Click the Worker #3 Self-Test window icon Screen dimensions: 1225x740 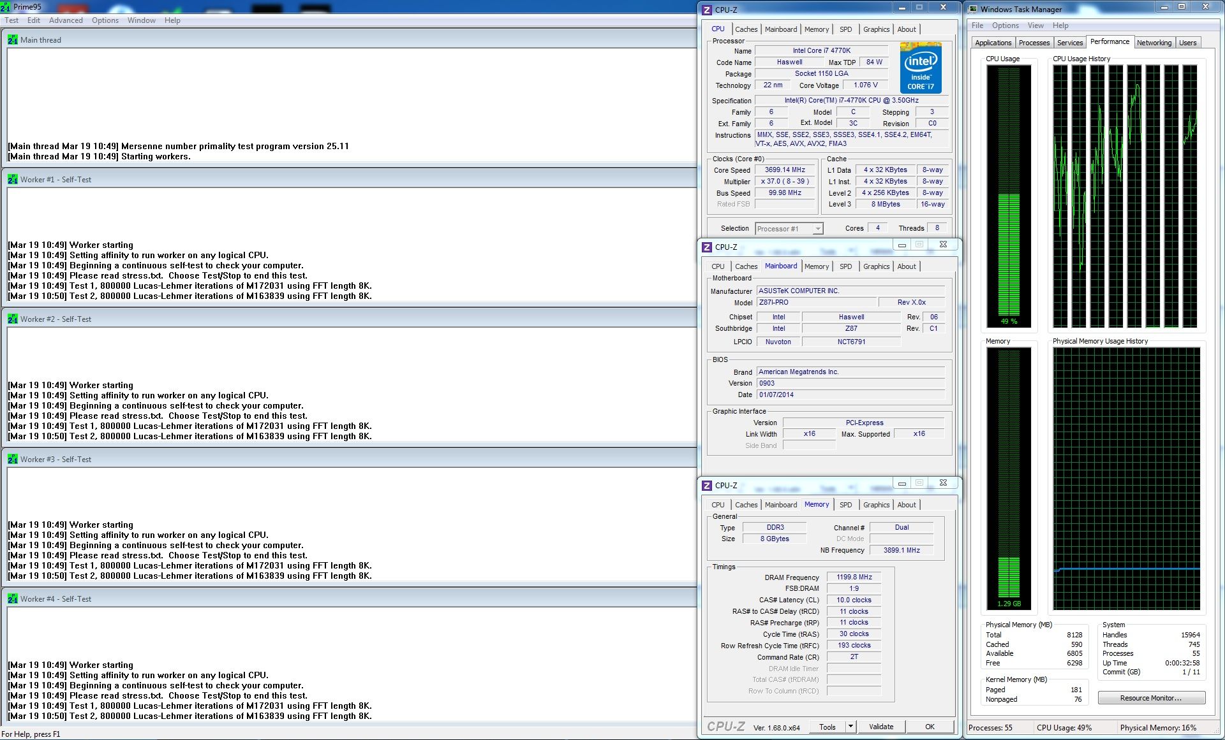pos(13,459)
